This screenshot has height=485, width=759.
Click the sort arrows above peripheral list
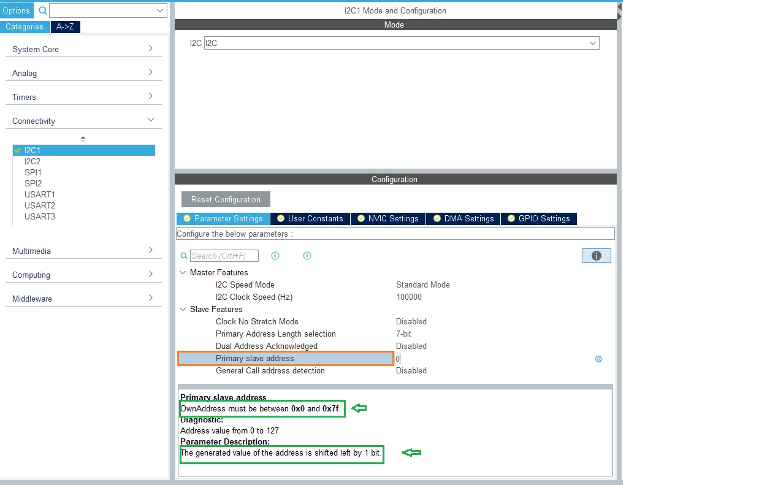point(83,139)
